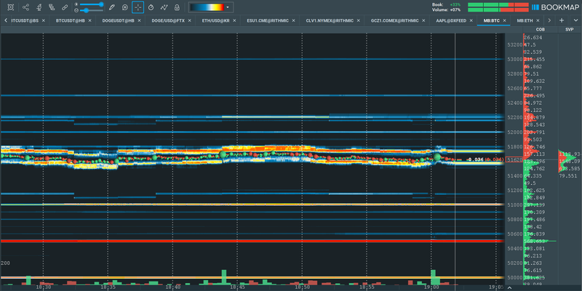Click the brightness icon beside upper slider
Screen dimensions: 582x291
pos(76,4)
